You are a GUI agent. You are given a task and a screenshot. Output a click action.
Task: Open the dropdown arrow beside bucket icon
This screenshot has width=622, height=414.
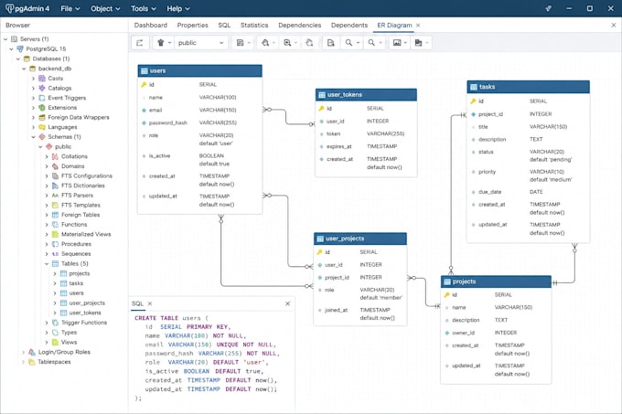169,43
